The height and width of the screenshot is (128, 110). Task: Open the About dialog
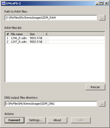[x=57, y=120]
